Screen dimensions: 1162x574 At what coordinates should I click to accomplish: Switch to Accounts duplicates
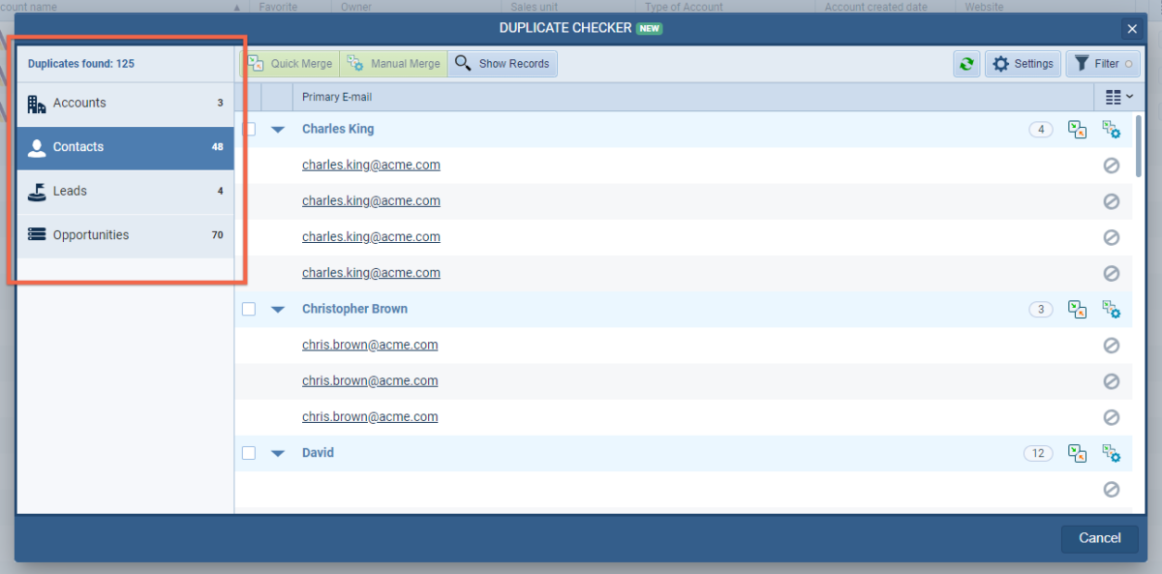(125, 104)
